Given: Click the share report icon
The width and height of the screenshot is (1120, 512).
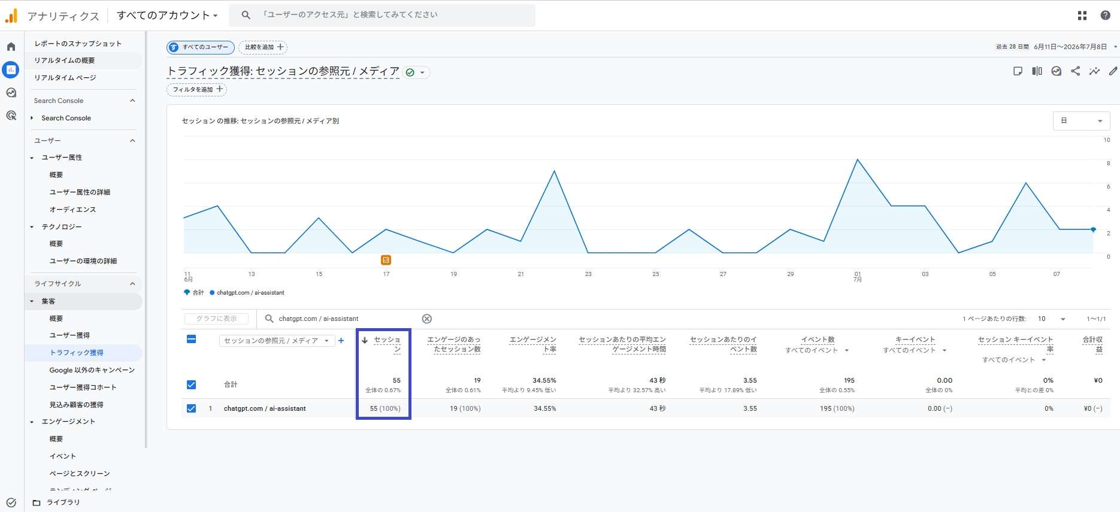Looking at the screenshot, I should click(1076, 71).
